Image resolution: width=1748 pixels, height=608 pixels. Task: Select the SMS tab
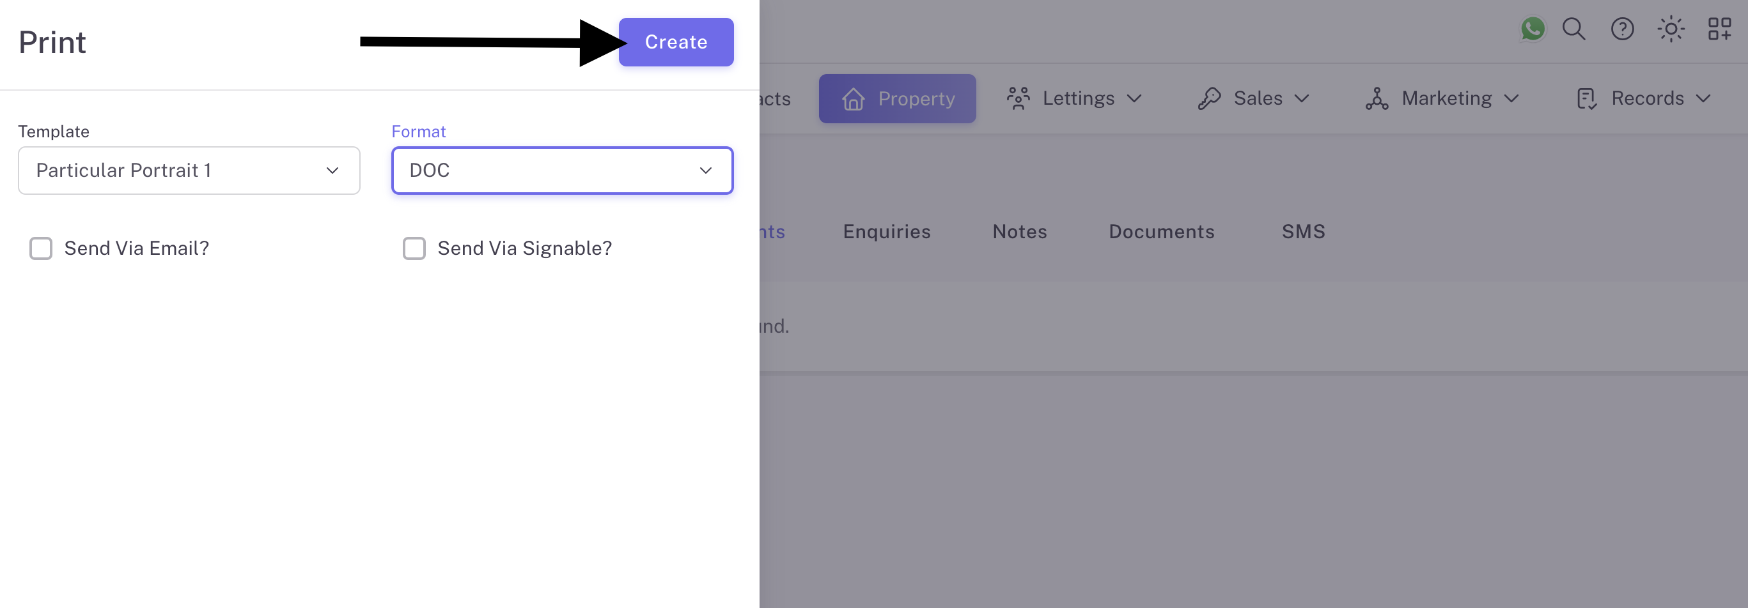click(1303, 232)
